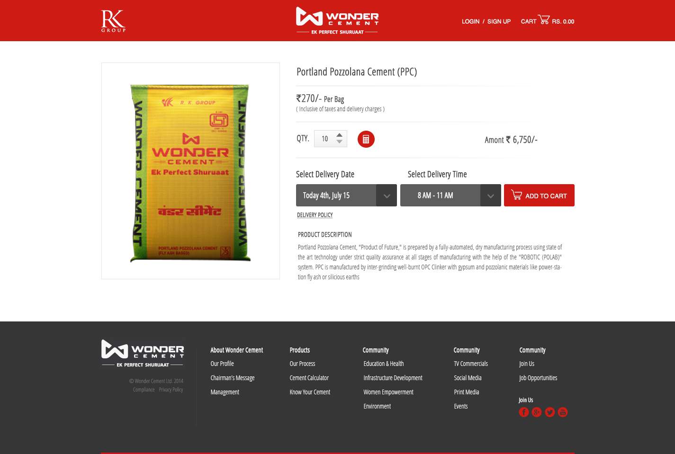Viewport: 675px width, 454px height.
Task: Open the Twitter social icon
Action: coord(549,412)
